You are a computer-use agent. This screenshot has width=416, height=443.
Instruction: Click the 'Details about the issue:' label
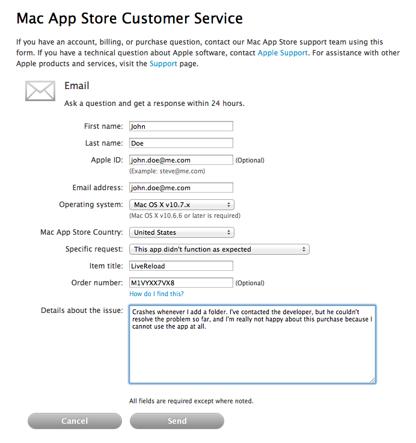(x=82, y=311)
